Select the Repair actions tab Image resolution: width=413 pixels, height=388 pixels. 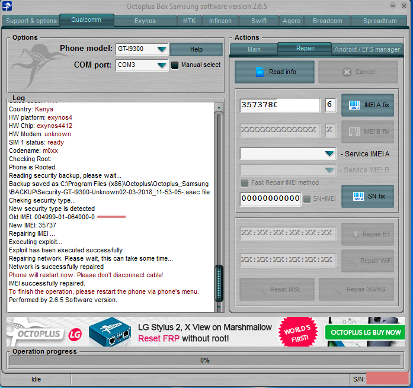[x=305, y=49]
